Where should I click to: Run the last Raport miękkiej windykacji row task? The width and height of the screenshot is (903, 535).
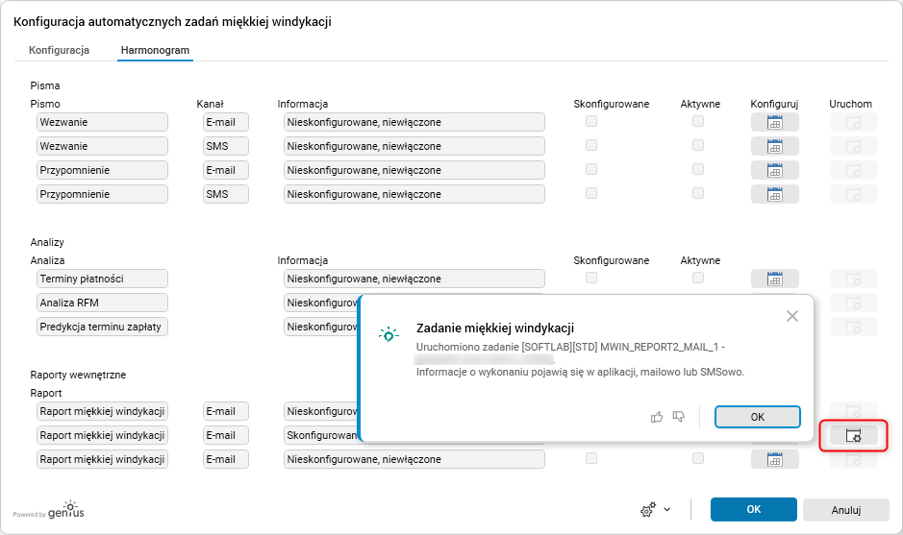coord(853,459)
